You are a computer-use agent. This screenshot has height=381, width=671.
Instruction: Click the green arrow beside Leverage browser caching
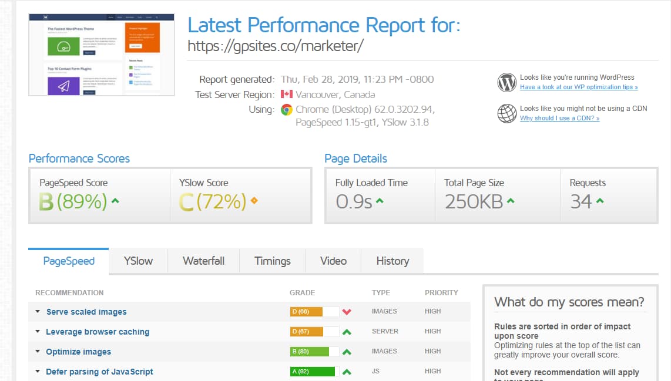point(347,332)
